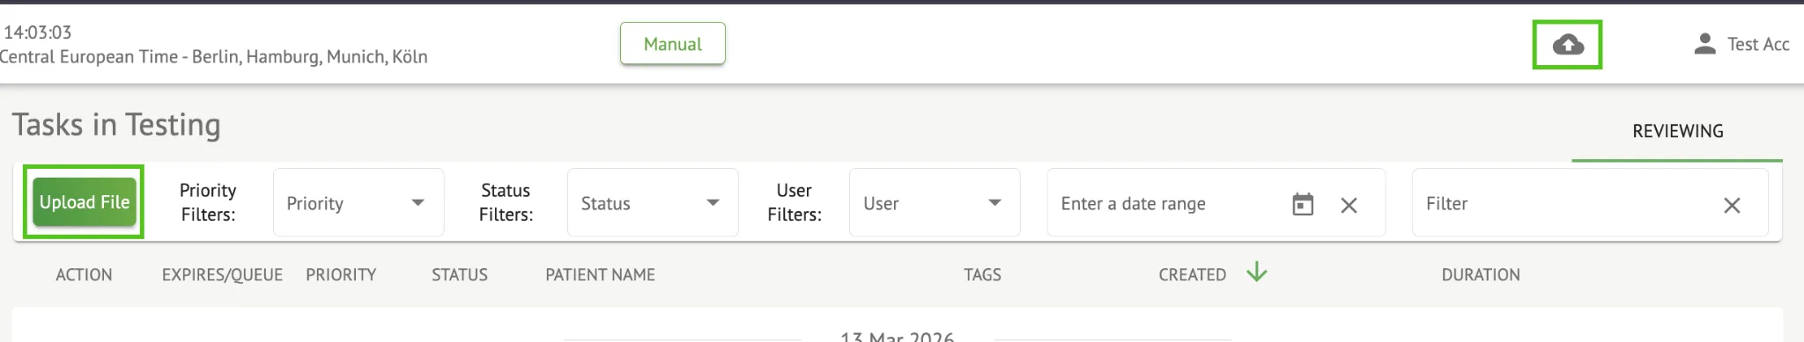
Task: Click the Upload File button
Action: tap(85, 202)
